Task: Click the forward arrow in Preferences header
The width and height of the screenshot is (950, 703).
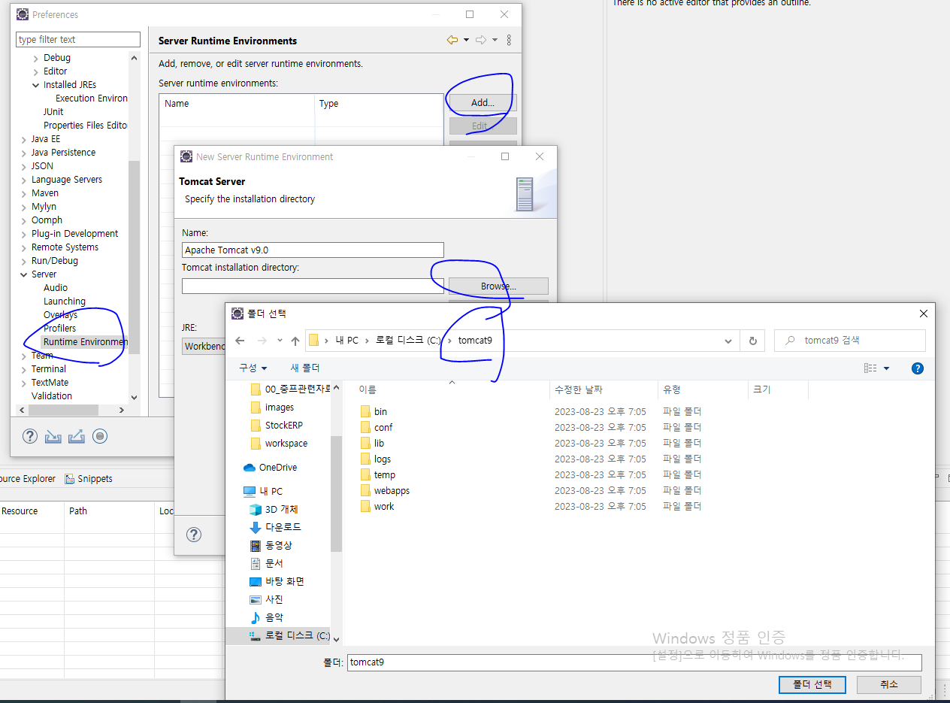Action: pyautogui.click(x=481, y=40)
